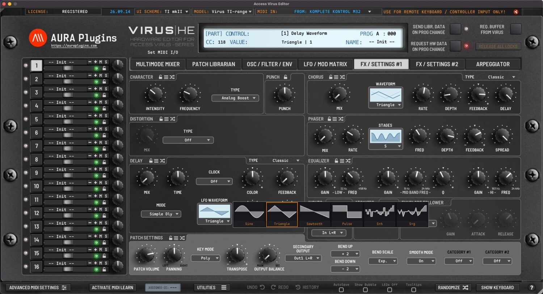Open the Utilities menu button
543x294 pixels.
coord(211,287)
